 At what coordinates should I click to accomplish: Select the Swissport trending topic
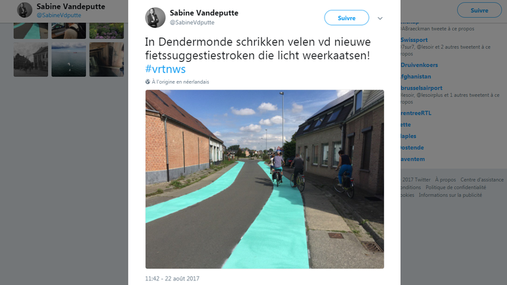click(414, 39)
